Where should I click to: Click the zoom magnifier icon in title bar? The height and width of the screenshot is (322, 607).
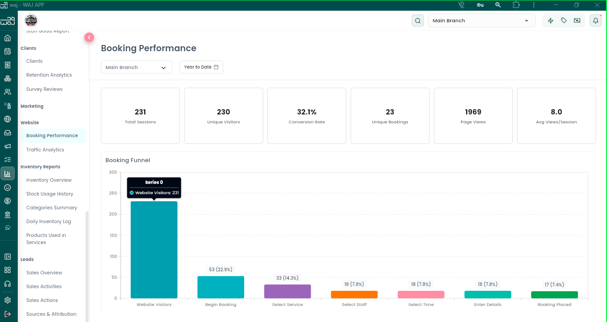pos(498,5)
